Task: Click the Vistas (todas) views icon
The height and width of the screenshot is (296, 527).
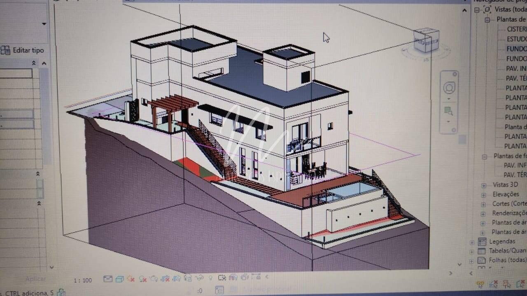Action: [488, 9]
